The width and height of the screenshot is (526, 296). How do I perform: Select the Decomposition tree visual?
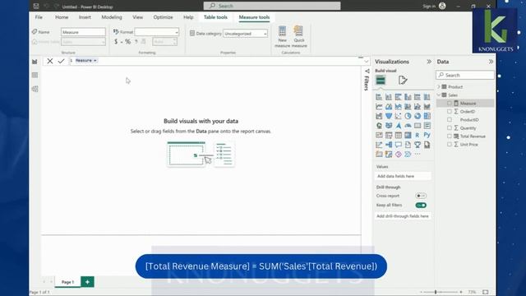pyautogui.click(x=389, y=145)
